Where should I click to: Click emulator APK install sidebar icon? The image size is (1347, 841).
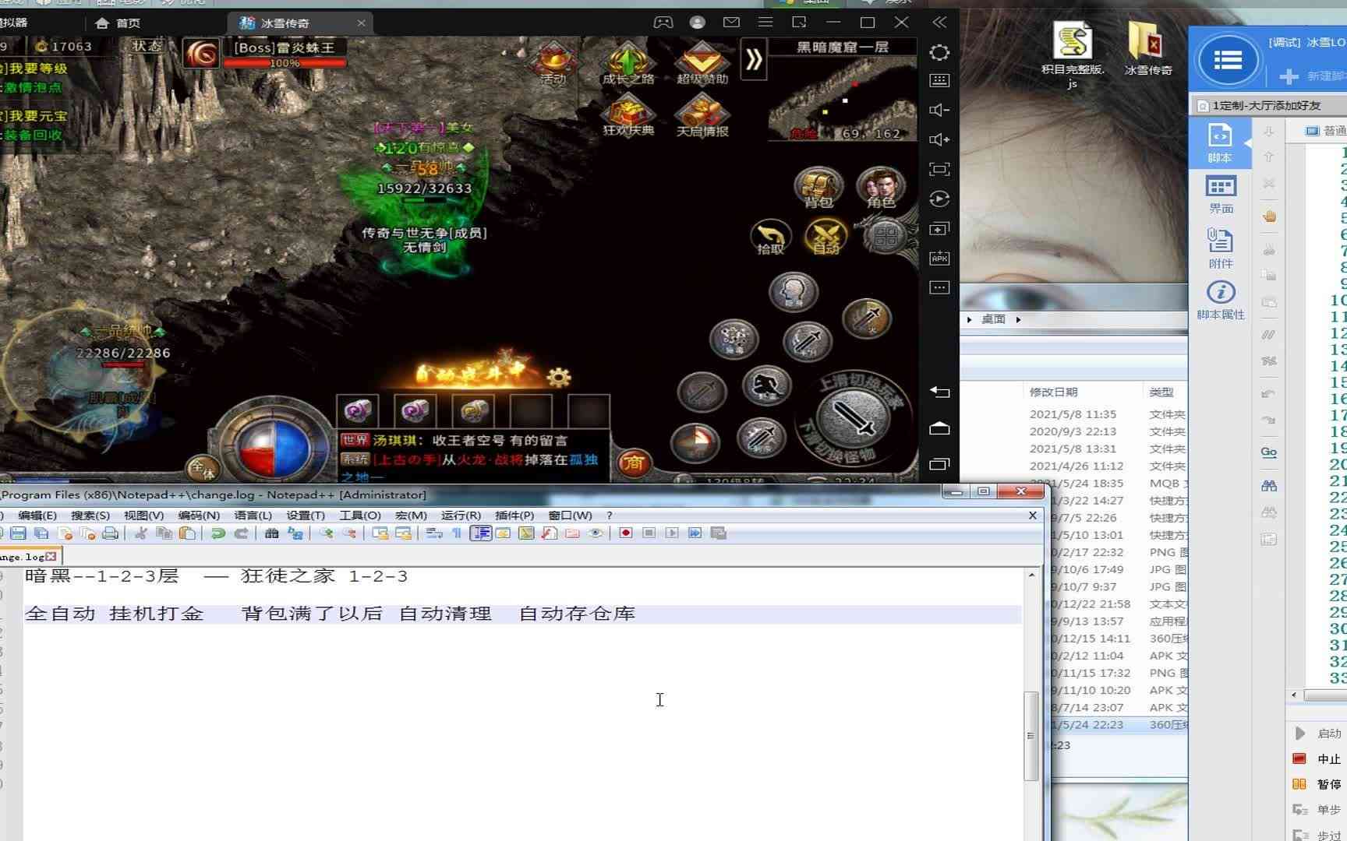click(939, 258)
